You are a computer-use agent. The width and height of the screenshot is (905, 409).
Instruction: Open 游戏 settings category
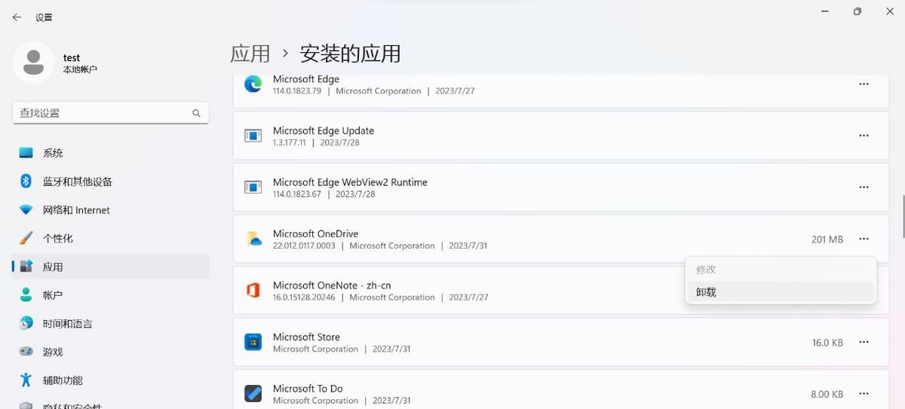pyautogui.click(x=111, y=352)
